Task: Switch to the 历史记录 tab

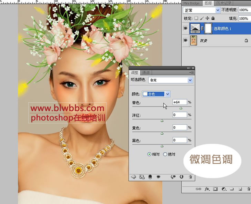Action: [x=224, y=3]
